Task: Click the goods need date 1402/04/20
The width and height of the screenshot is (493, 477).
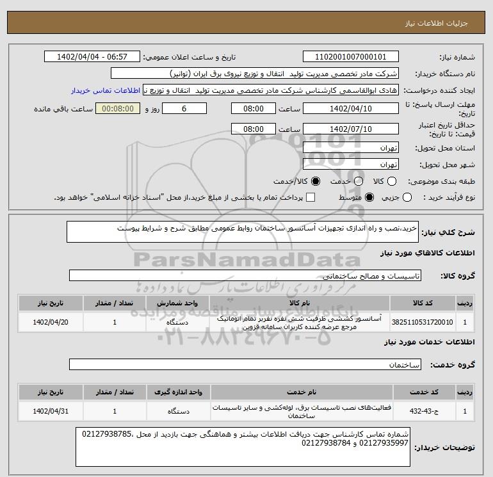Action: (x=51, y=322)
